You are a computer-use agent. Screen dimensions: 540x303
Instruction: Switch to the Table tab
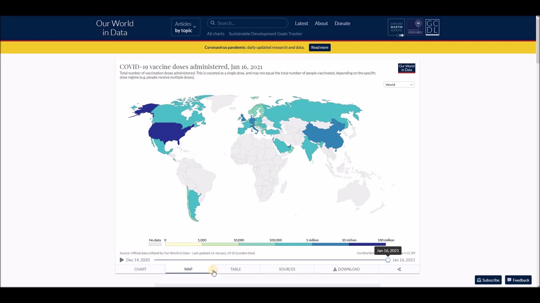[x=235, y=269]
